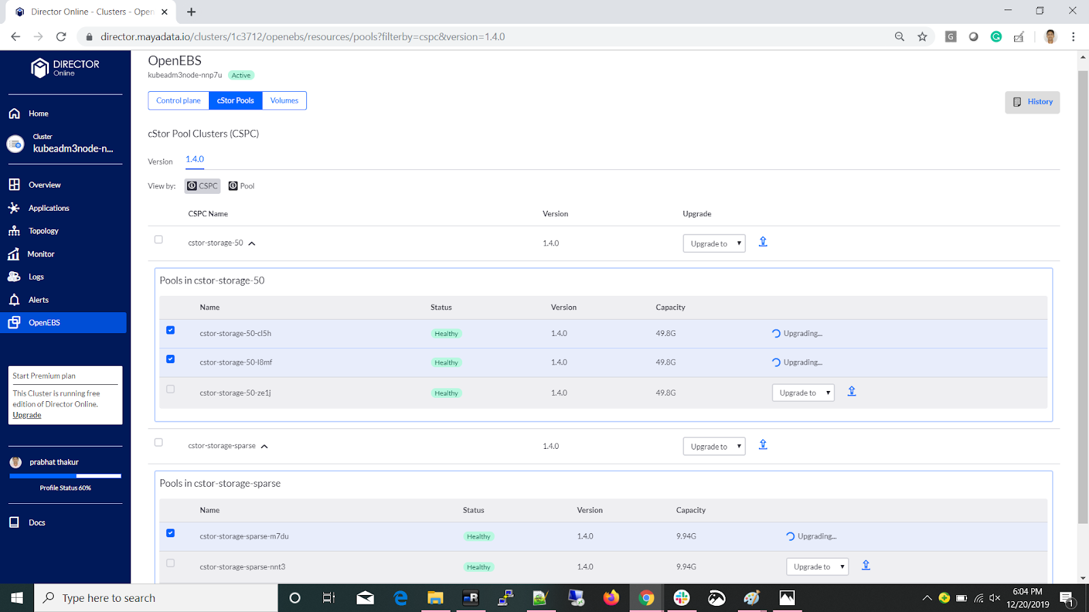Select the 1.4.0 version tab
Viewport: 1089px width, 612px height.
coord(195,159)
